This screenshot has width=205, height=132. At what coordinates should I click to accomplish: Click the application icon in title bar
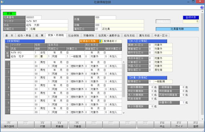2,2
